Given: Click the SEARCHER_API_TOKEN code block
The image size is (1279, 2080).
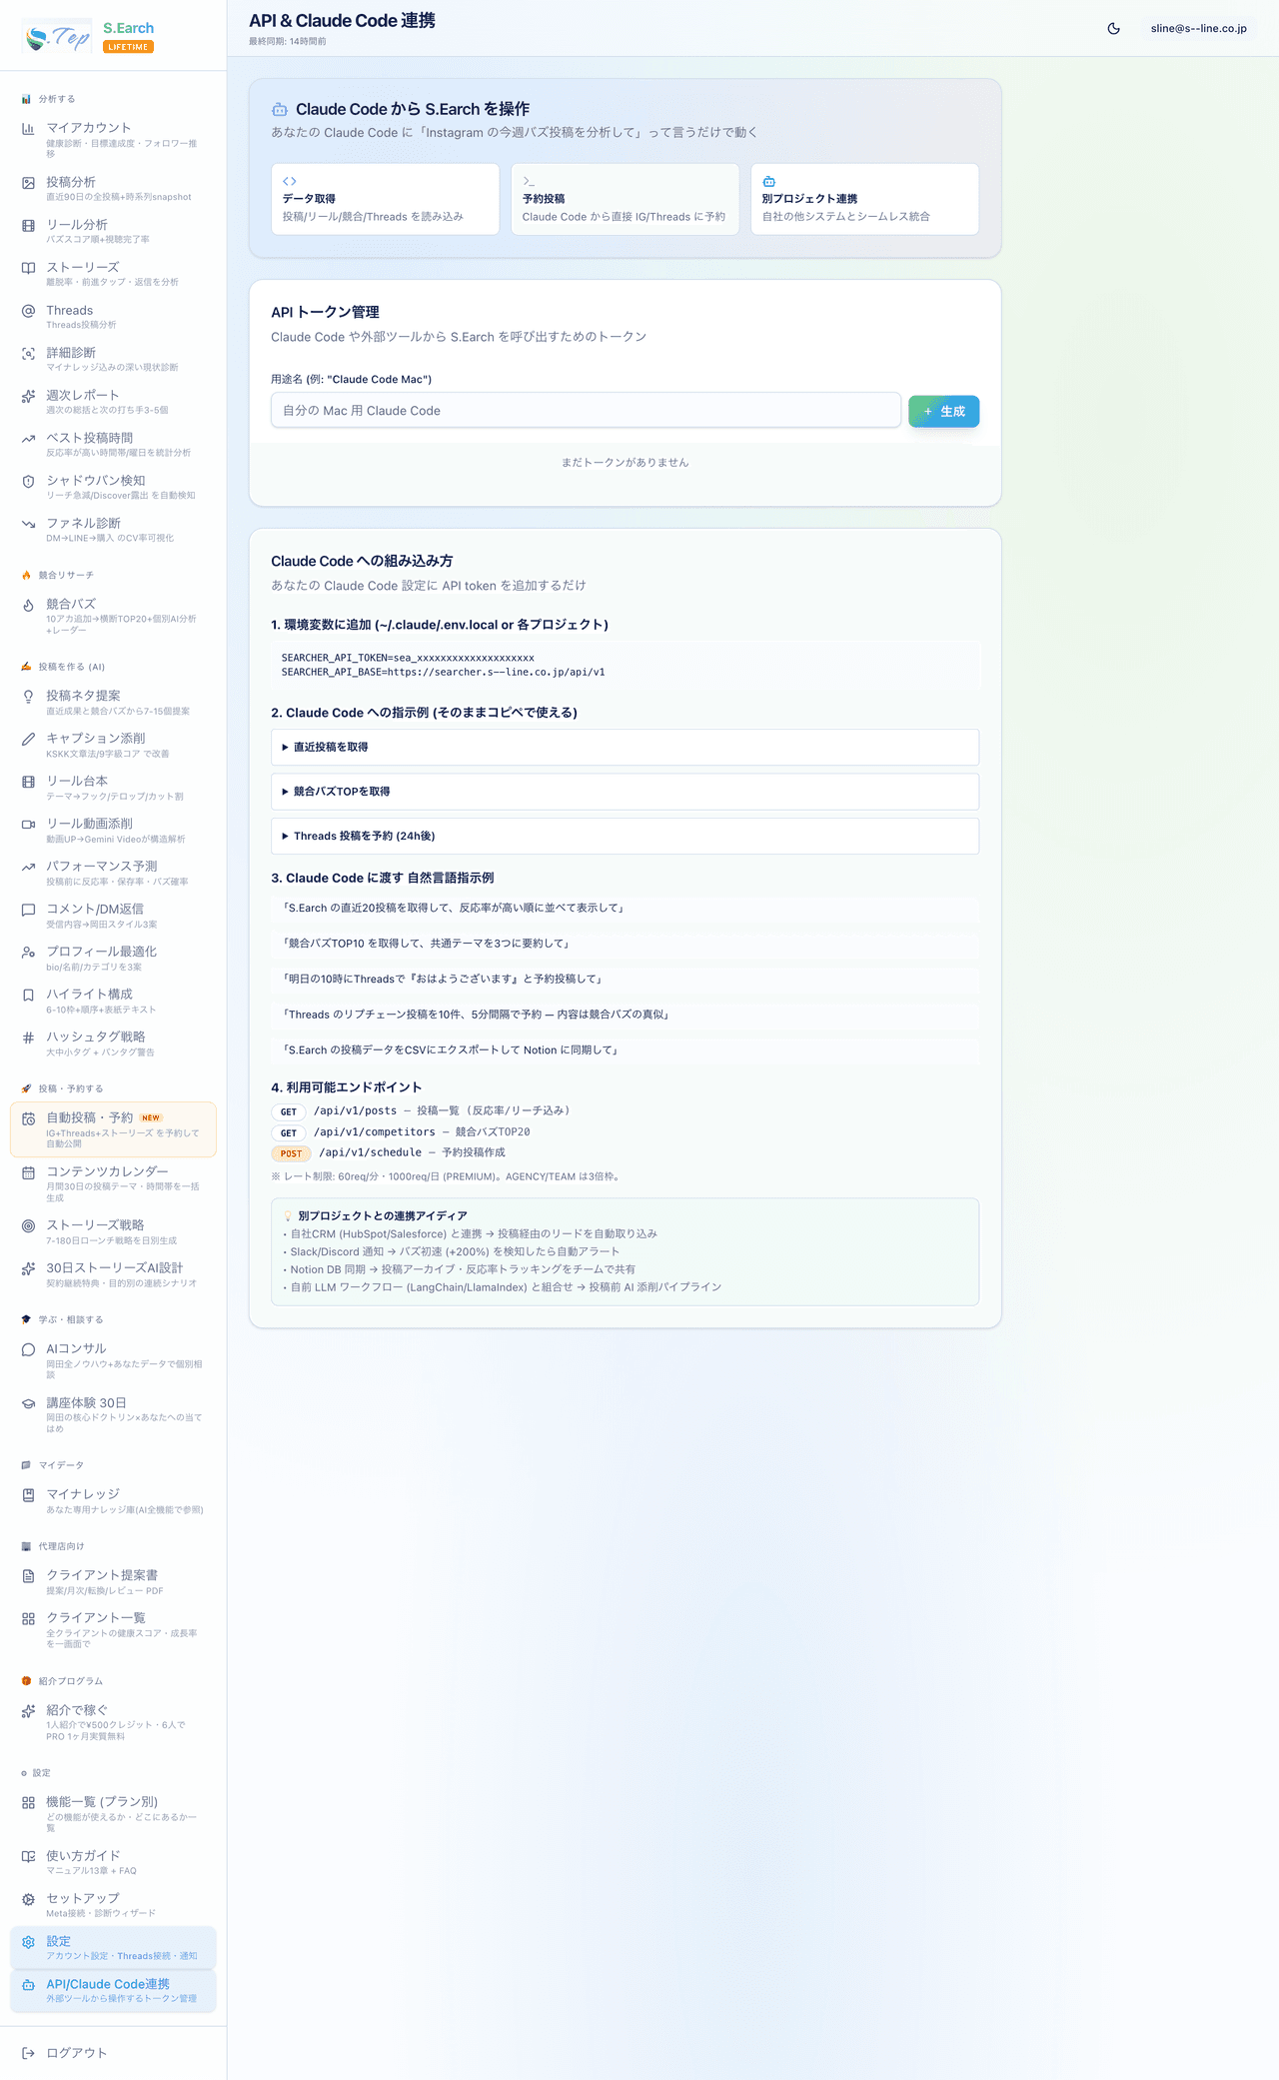Looking at the screenshot, I should click(x=625, y=665).
